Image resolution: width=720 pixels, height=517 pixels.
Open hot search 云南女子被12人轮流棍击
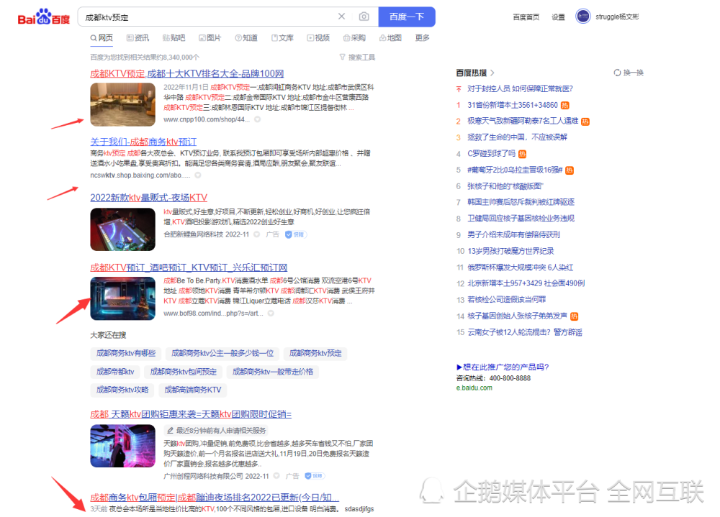(525, 333)
